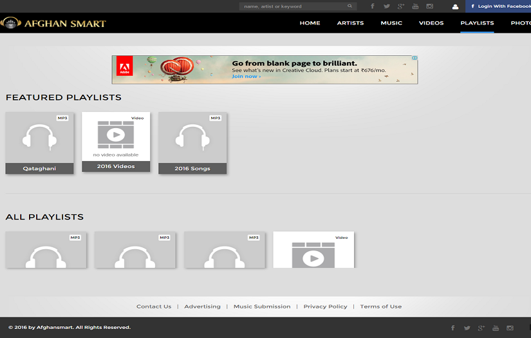This screenshot has height=338, width=531.
Task: Open Twitter page from header icon
Action: 387,6
